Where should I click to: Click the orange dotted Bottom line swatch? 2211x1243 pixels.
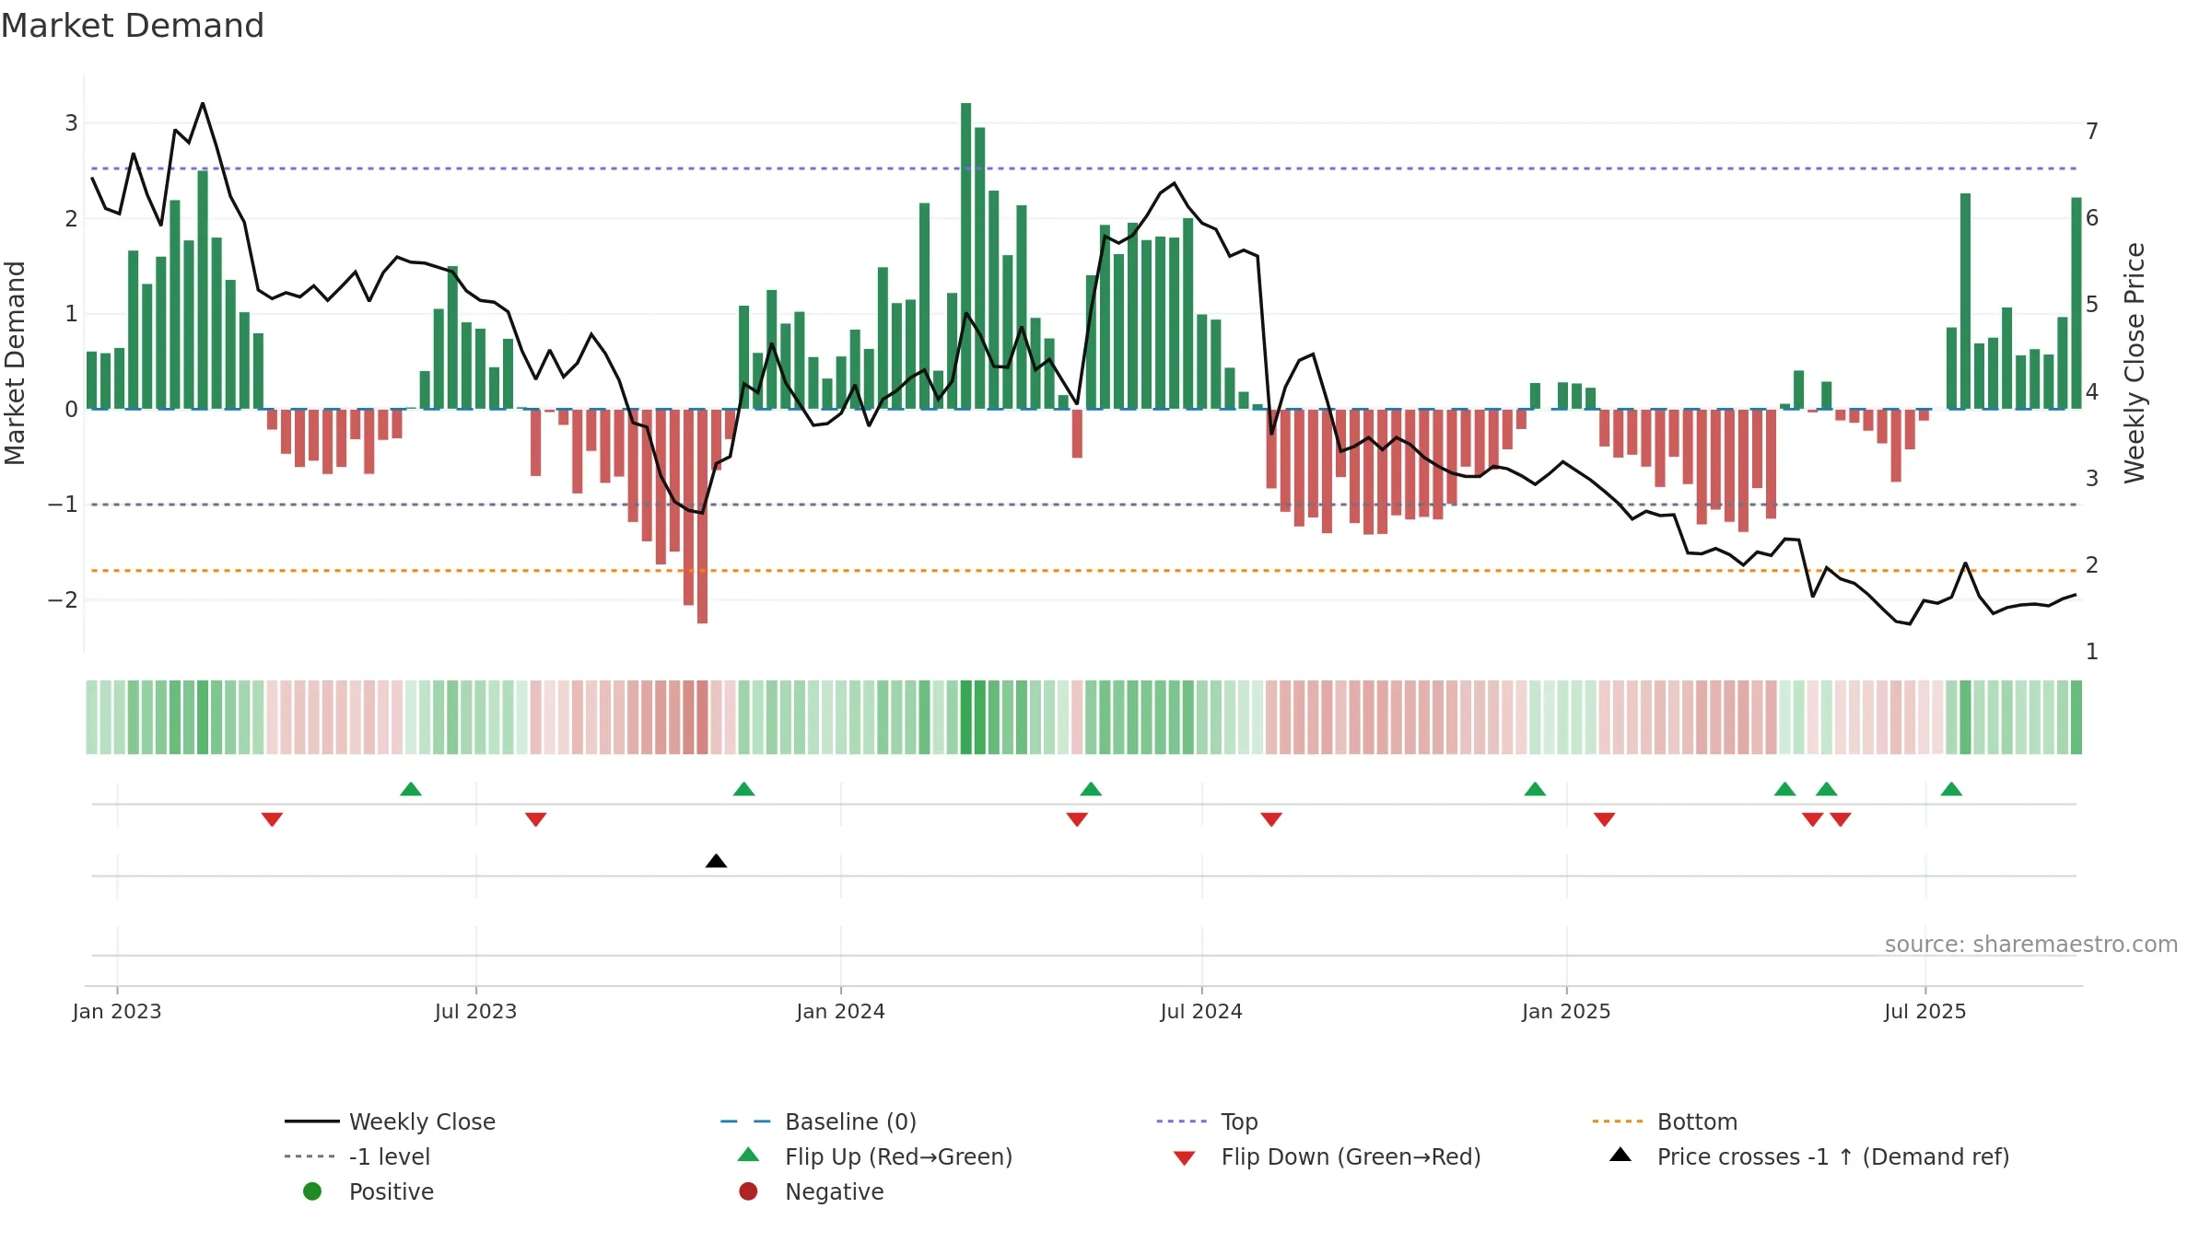[1618, 1121]
